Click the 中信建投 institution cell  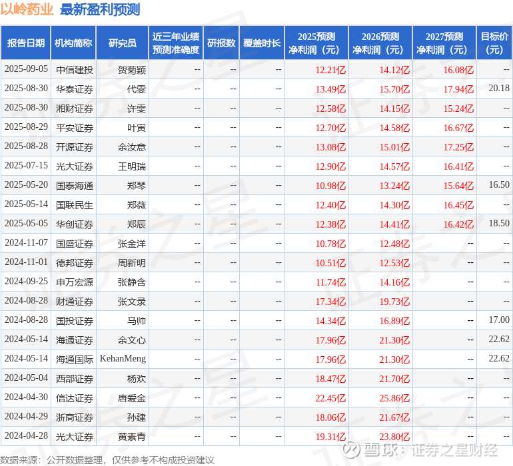point(75,70)
